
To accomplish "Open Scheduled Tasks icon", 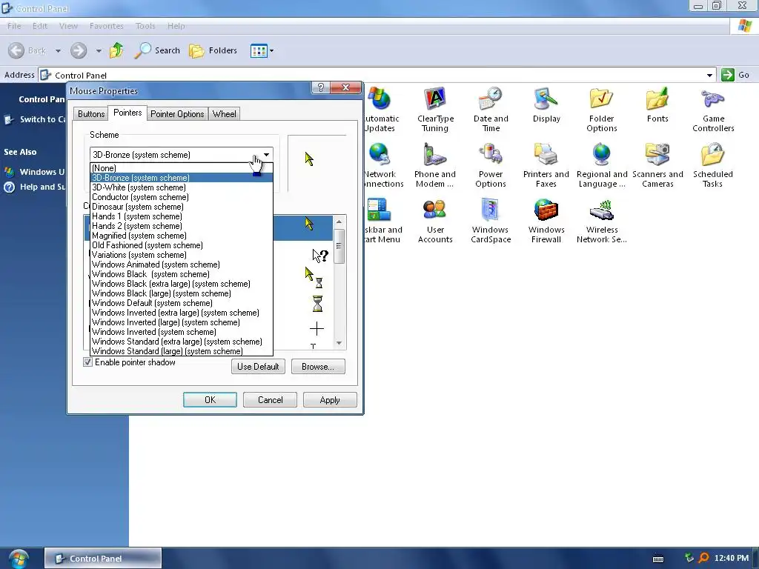I will tap(712, 165).
